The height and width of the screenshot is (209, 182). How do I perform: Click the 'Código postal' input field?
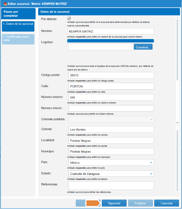pos(110,75)
